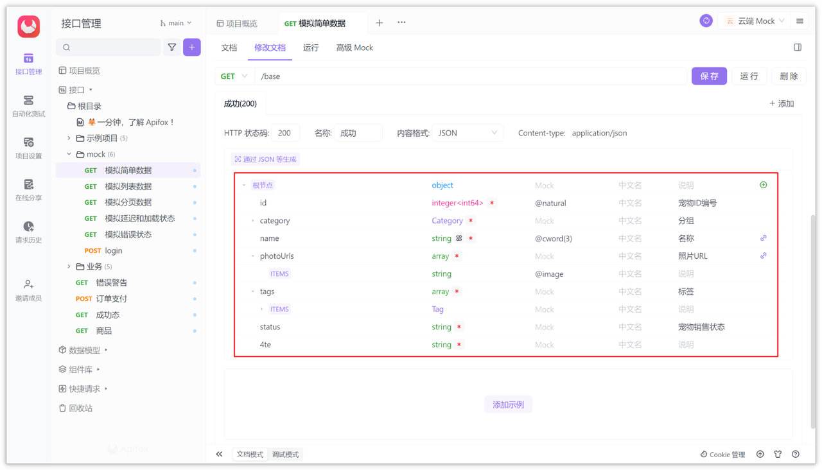Toggle the panel layout icon at top right
The image size is (822, 470).
coord(797,47)
